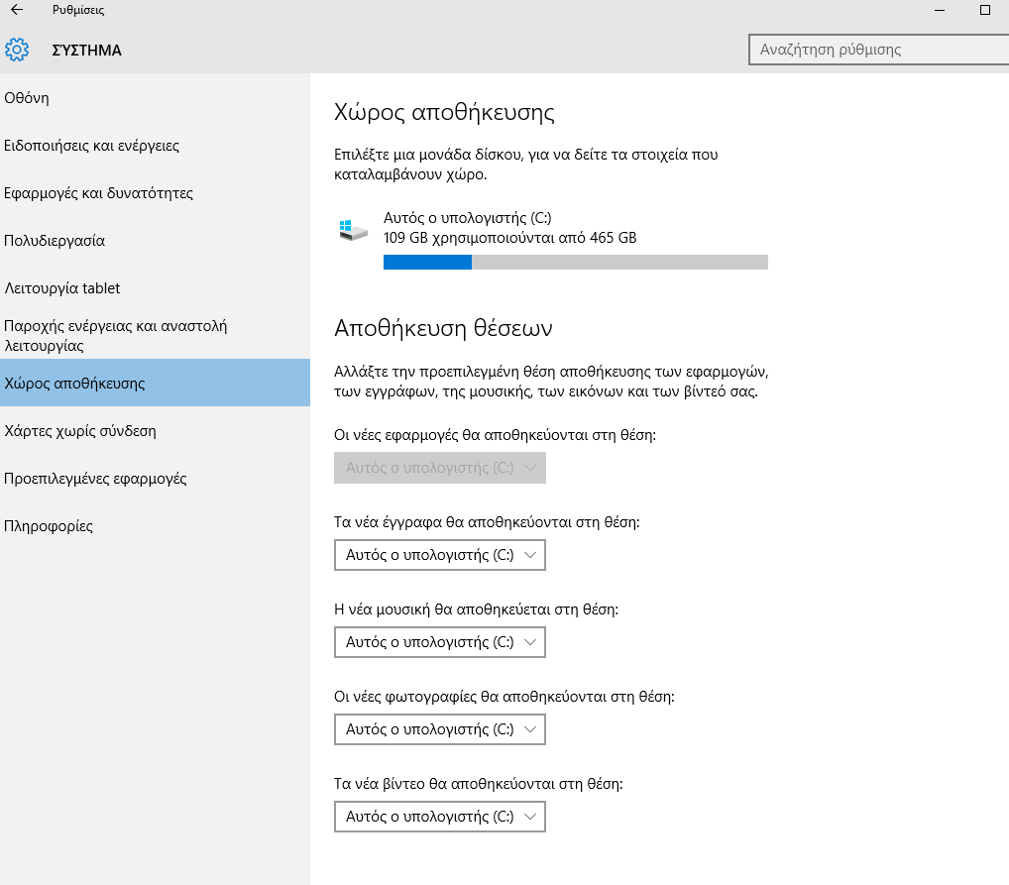The height and width of the screenshot is (885, 1009).
Task: Minimize the Settings window
Action: coord(938,10)
